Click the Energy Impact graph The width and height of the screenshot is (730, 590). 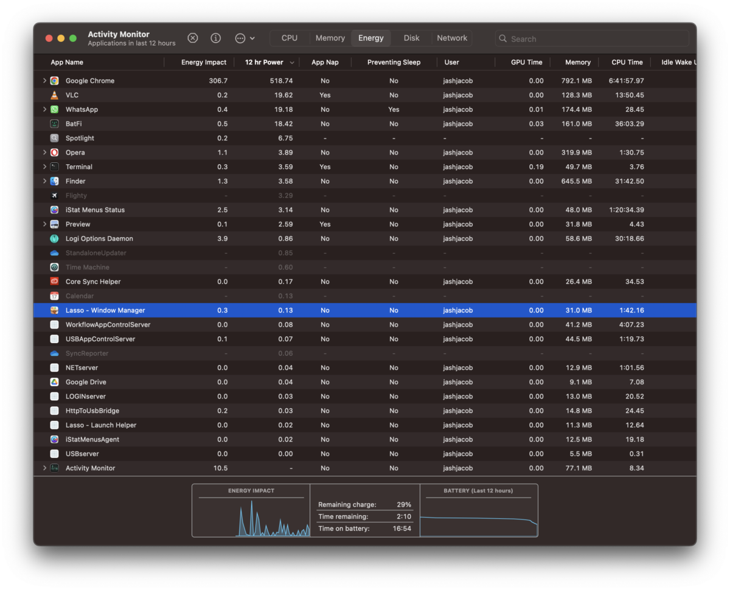click(251, 516)
